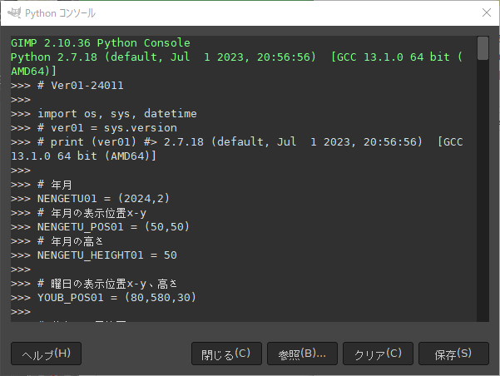
Task: Save console output with 保存(S)
Action: (x=453, y=354)
